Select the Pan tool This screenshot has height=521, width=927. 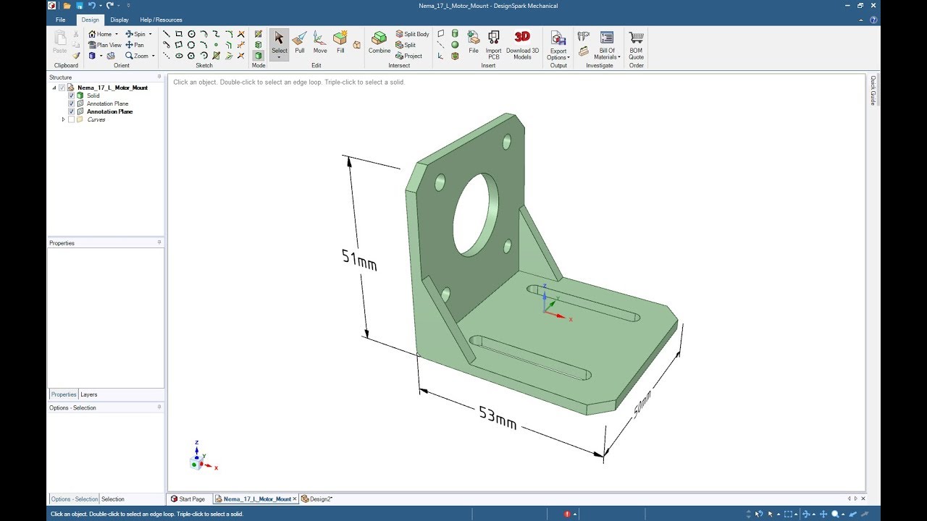point(135,45)
